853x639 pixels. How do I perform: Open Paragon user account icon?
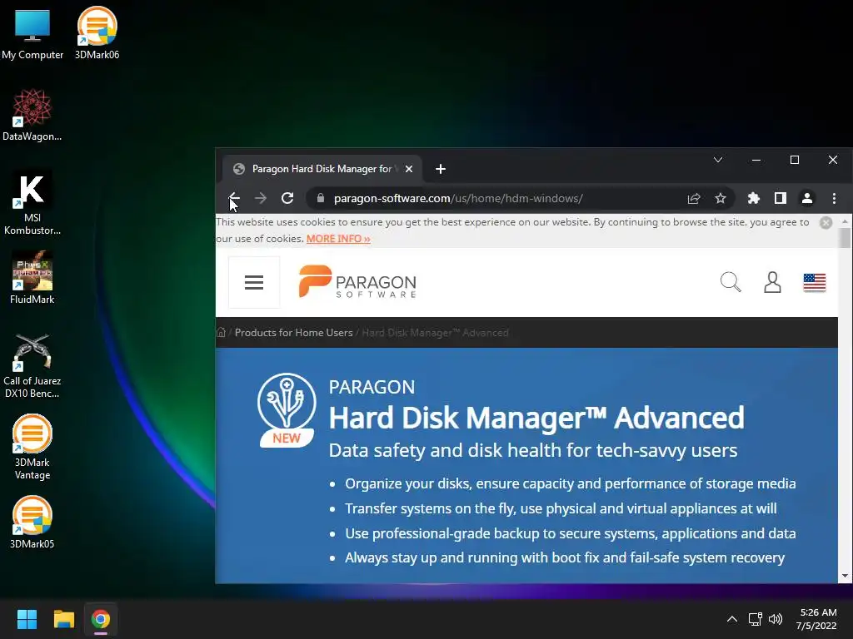click(x=772, y=283)
